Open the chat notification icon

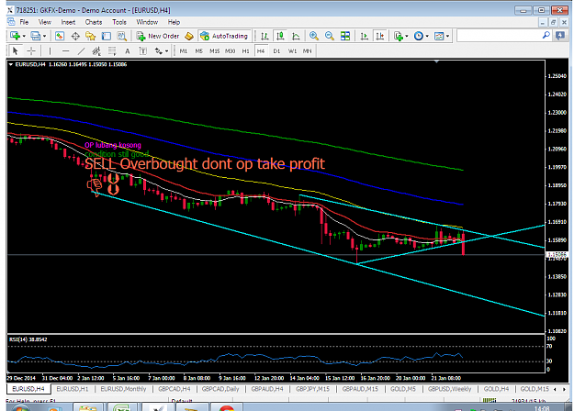[560, 36]
